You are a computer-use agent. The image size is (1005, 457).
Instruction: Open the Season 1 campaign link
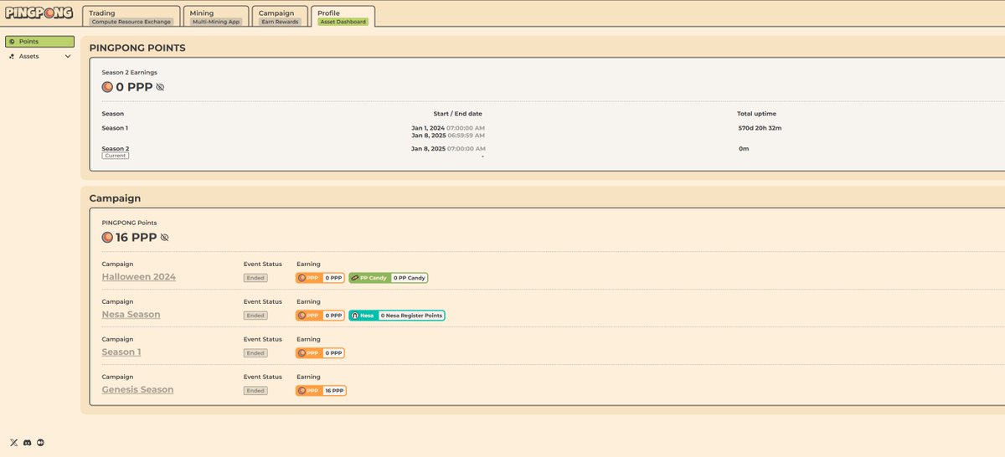click(121, 352)
